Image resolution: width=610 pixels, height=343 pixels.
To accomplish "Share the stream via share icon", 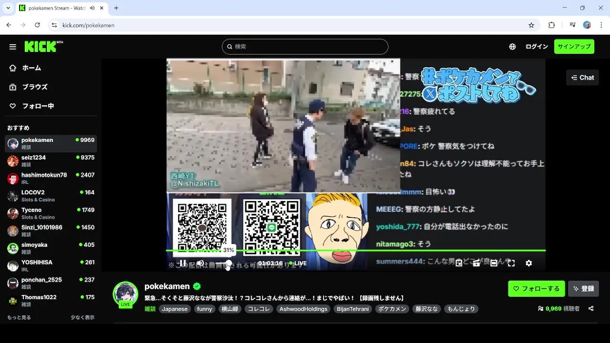I will pos(591,309).
